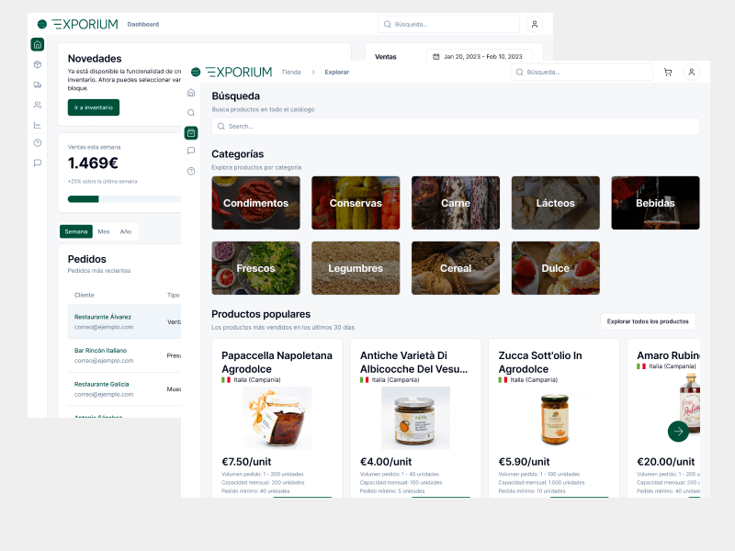Open the shopping cart icon in Tienda header
Image resolution: width=735 pixels, height=551 pixels.
click(x=668, y=73)
